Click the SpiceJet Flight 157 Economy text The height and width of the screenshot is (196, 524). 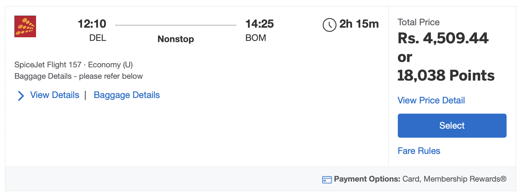coord(74,65)
